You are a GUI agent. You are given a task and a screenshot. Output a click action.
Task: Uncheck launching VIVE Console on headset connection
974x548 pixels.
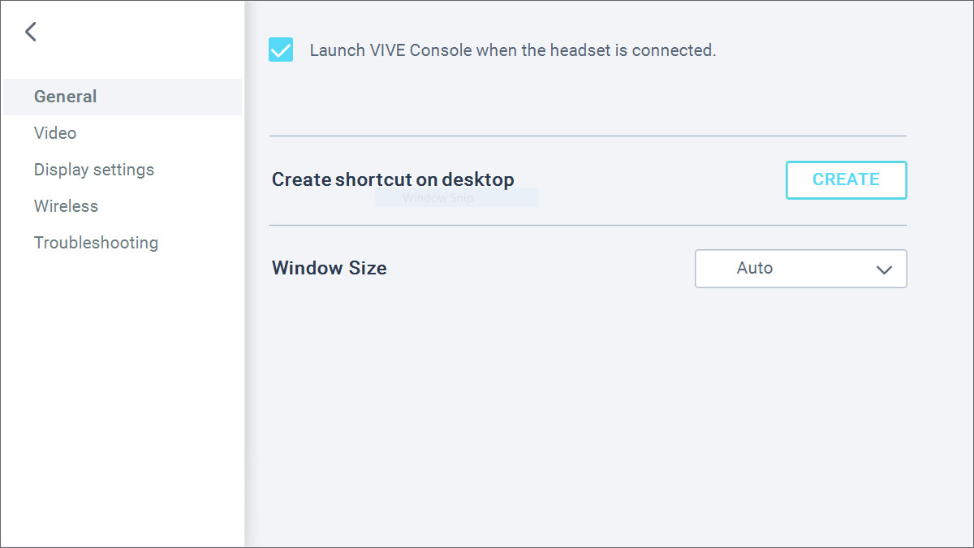click(280, 50)
